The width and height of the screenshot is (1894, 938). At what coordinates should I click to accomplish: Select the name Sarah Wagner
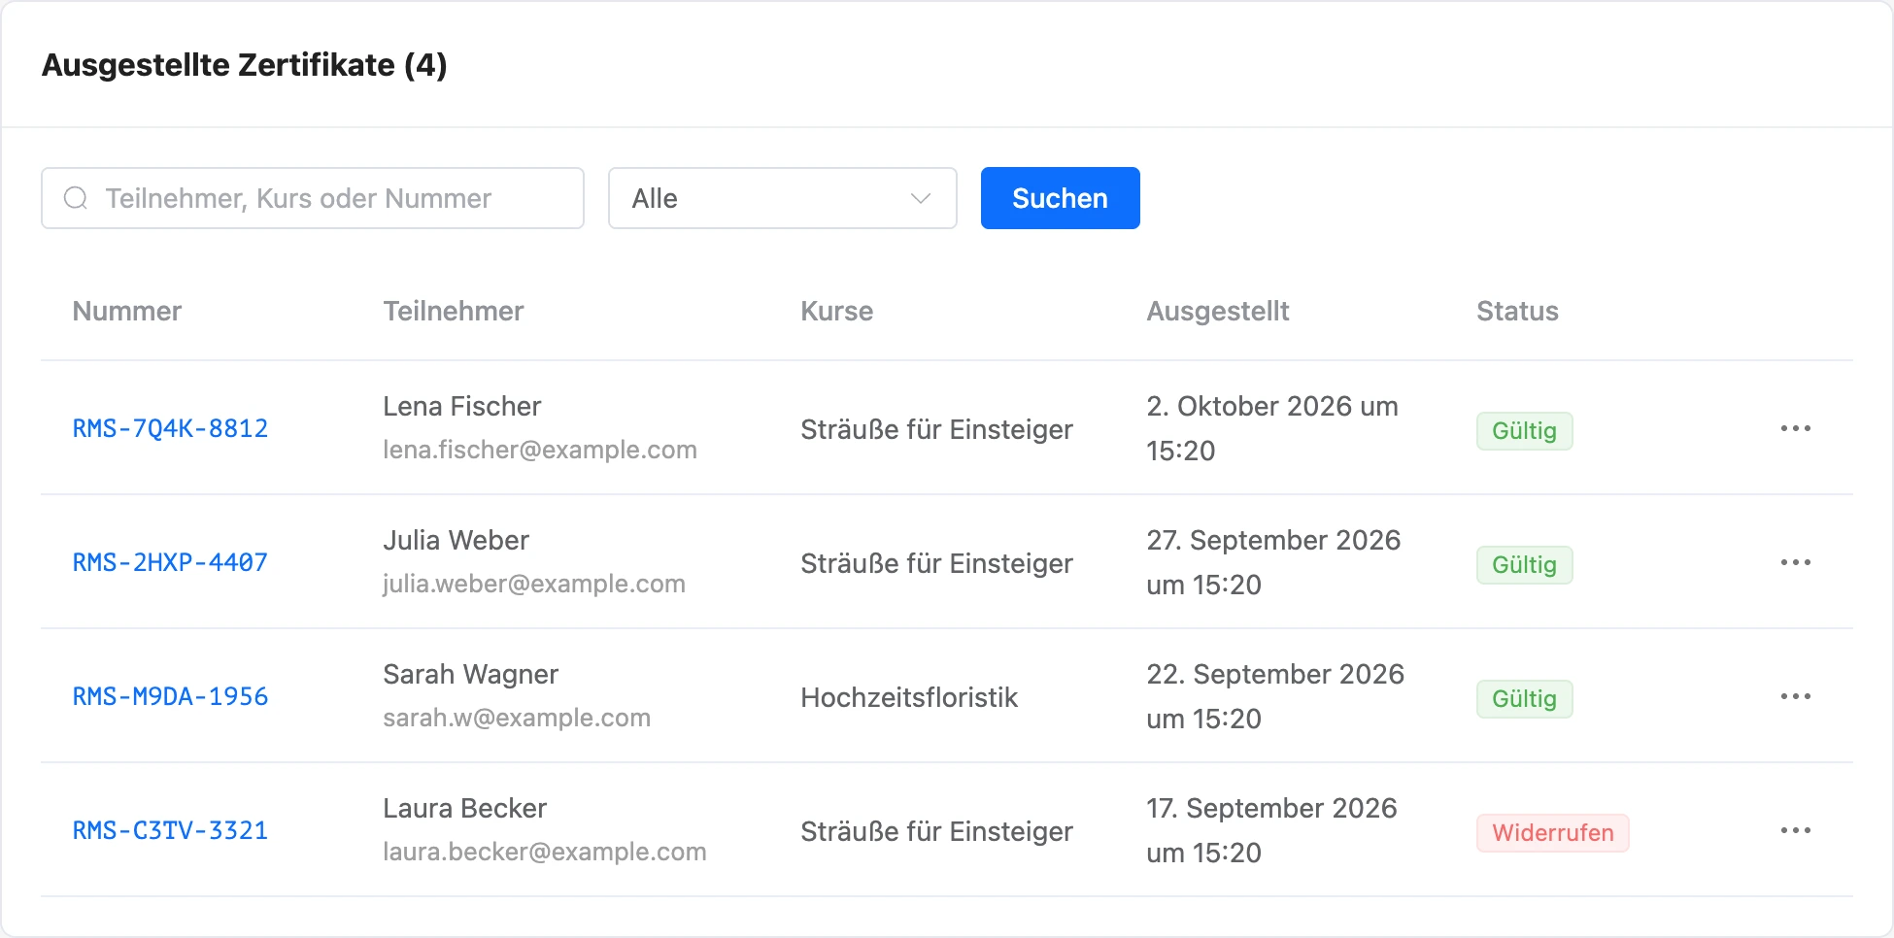pos(471,674)
